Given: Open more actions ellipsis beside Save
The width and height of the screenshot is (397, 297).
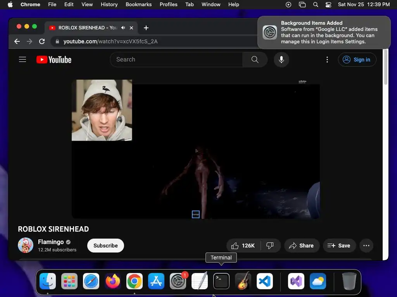Looking at the screenshot, I should (366, 246).
